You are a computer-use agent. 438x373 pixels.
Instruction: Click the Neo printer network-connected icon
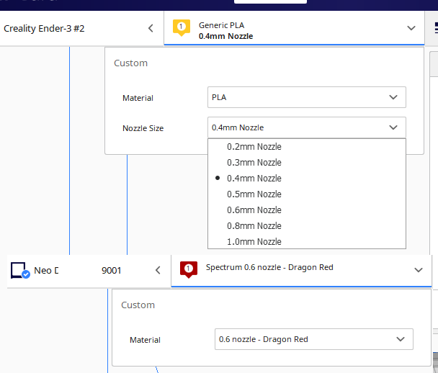(x=20, y=270)
